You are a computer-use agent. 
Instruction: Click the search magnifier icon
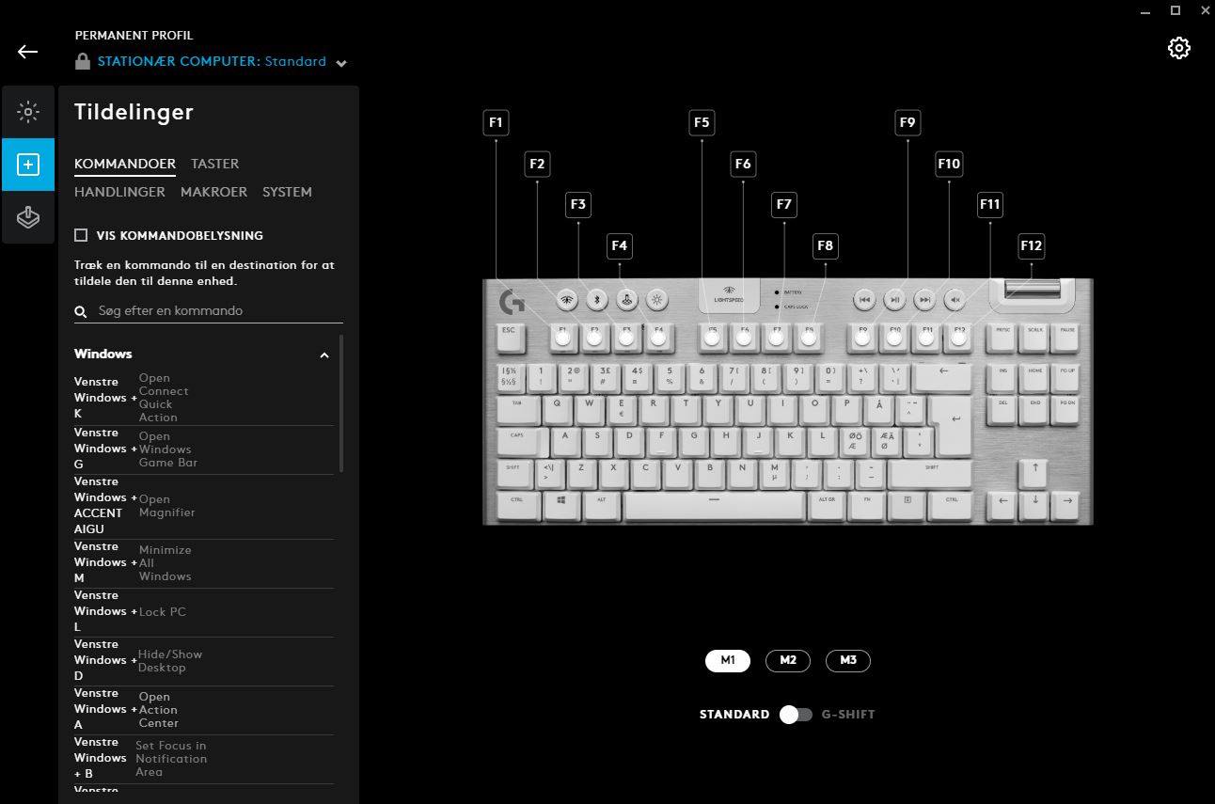point(82,311)
